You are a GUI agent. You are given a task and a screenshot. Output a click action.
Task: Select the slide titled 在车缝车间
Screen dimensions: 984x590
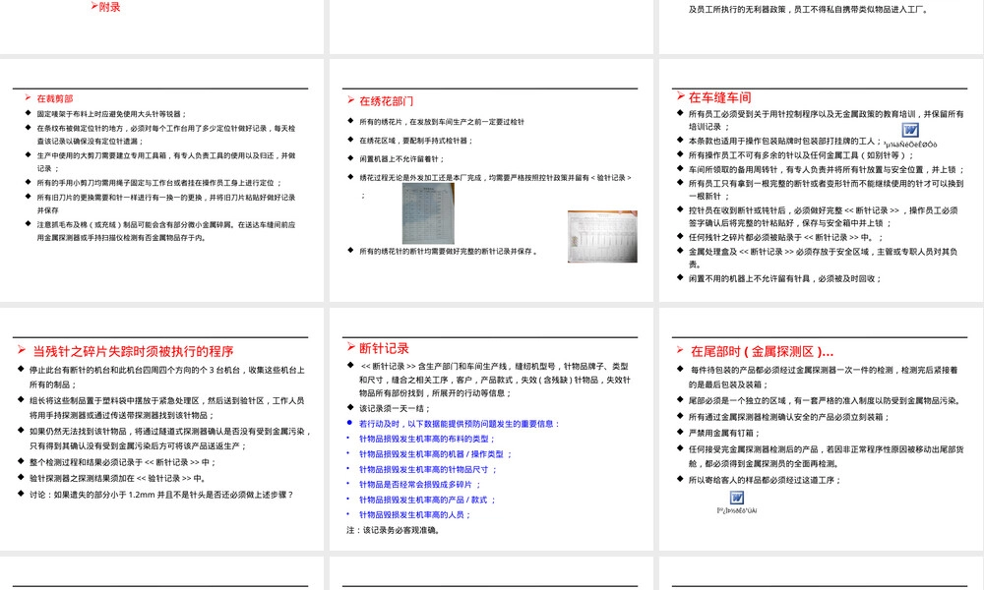(822, 181)
